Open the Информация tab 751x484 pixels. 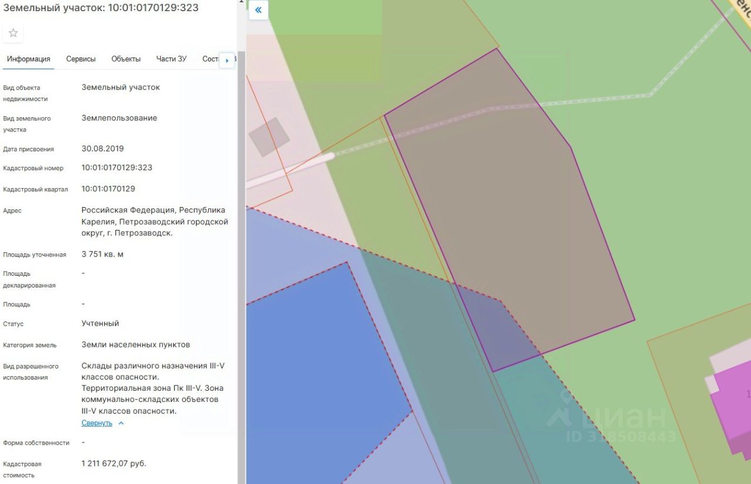(29, 59)
